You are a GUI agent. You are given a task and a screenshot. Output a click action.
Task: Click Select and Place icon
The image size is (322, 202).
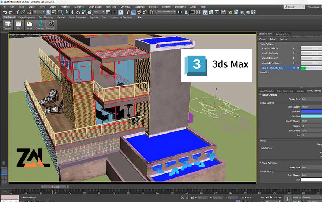[90, 12]
